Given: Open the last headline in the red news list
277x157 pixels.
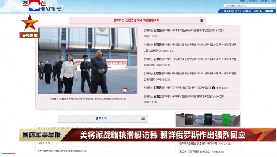Looking at the screenshot, I should tap(184, 96).
